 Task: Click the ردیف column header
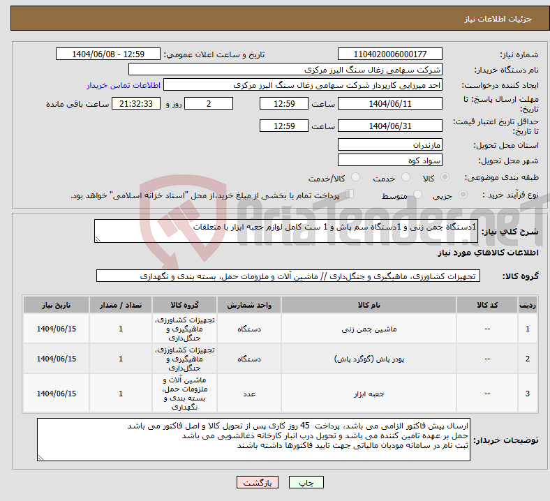[x=527, y=305]
